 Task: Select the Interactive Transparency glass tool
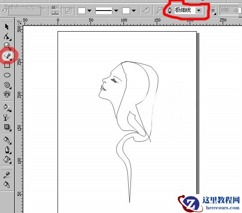click(x=6, y=117)
